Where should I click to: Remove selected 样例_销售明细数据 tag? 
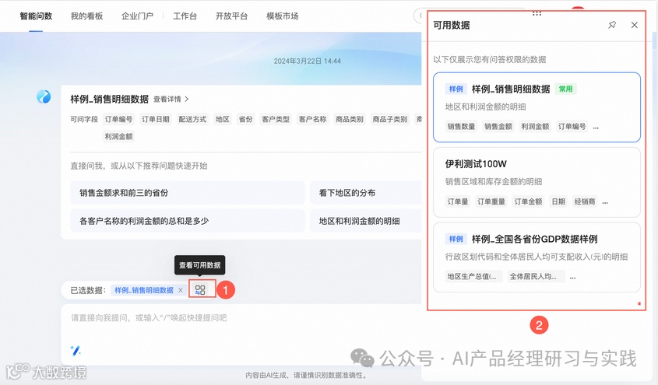[181, 290]
